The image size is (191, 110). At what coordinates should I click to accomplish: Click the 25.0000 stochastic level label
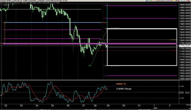[x=182, y=86]
